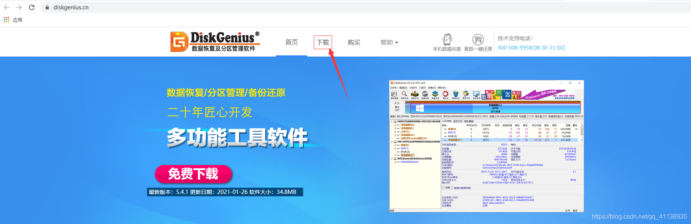Click the support phone number 400-008-9958
Image resolution: width=691 pixels, height=224 pixels.
tap(531, 48)
